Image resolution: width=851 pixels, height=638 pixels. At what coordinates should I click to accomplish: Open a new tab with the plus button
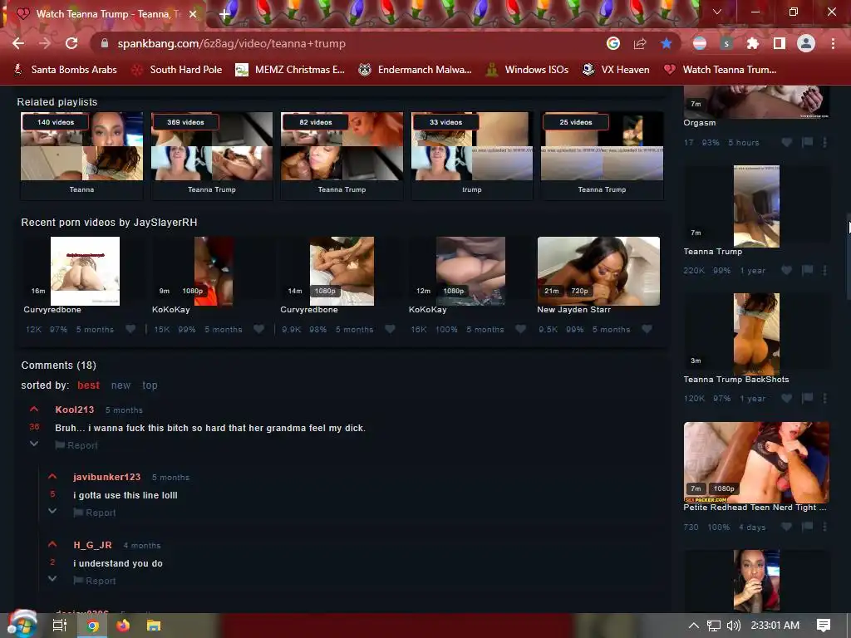(224, 14)
